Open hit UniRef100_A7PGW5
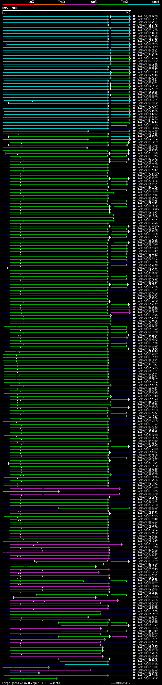 point(145,231)
